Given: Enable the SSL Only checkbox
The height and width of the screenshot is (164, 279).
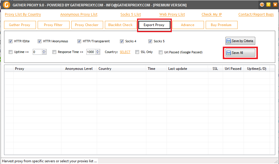Looking at the screenshot, I should (137, 52).
